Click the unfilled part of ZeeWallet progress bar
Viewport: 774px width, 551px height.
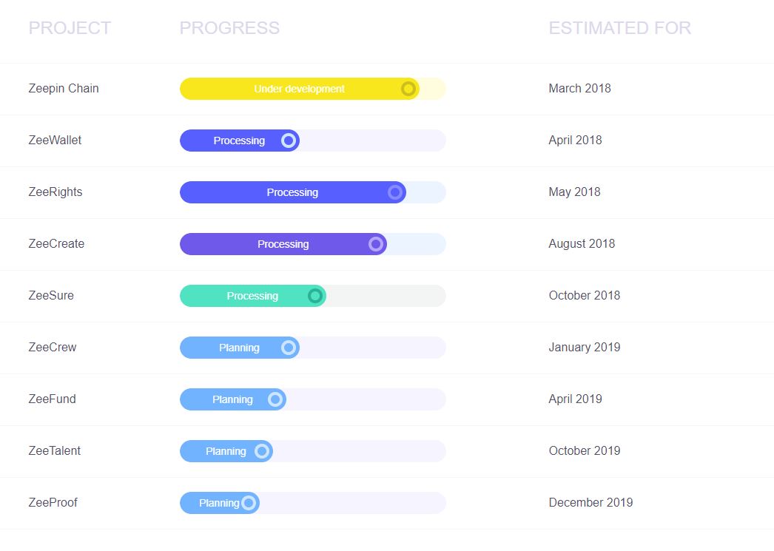tap(370, 141)
